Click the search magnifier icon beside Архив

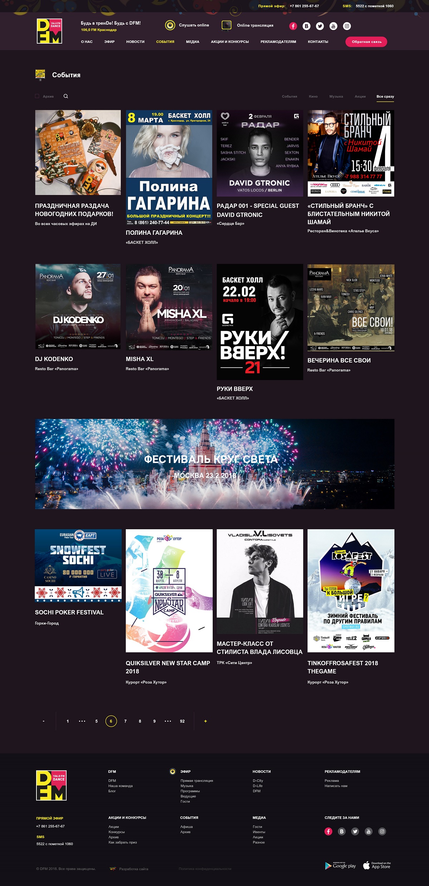[x=66, y=96]
